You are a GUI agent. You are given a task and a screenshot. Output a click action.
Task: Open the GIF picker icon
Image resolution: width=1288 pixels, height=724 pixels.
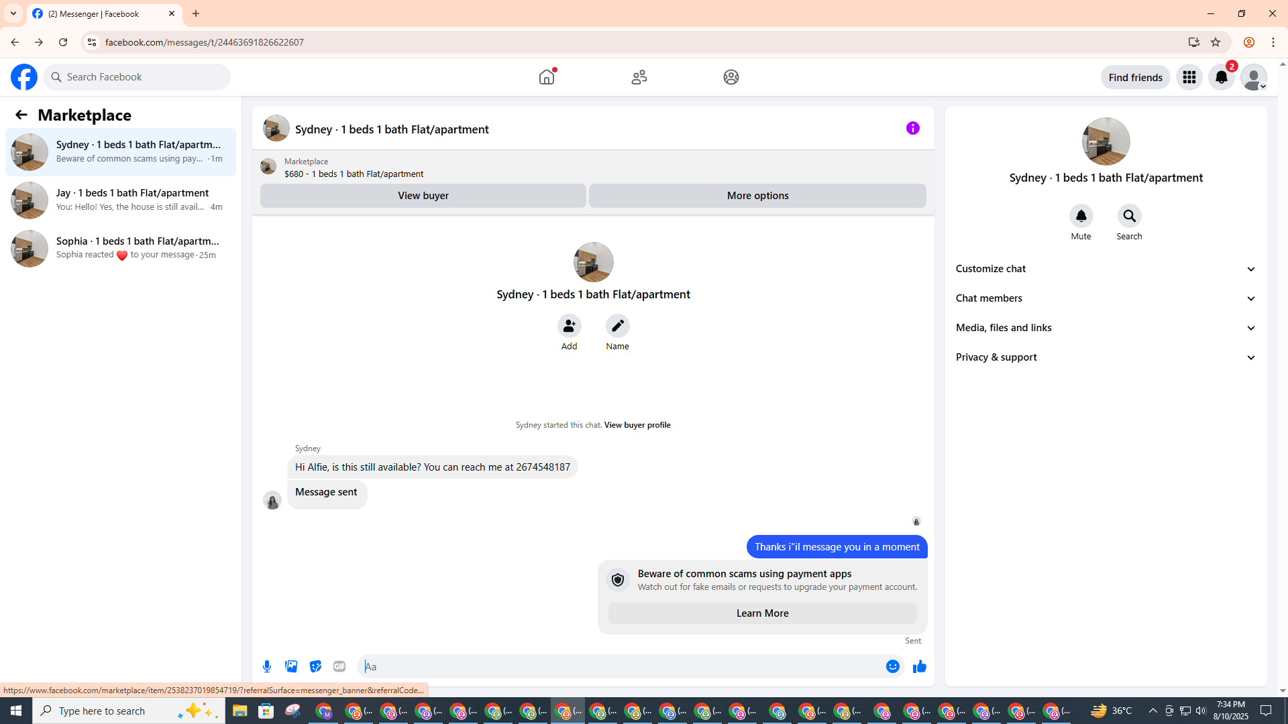[339, 666]
